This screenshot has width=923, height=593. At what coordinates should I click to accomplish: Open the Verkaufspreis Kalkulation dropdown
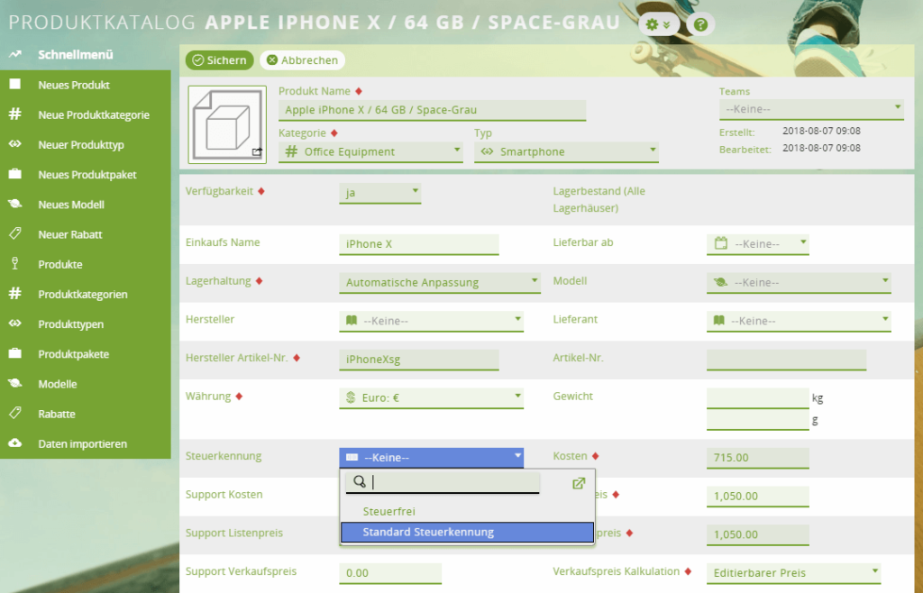[793, 572]
